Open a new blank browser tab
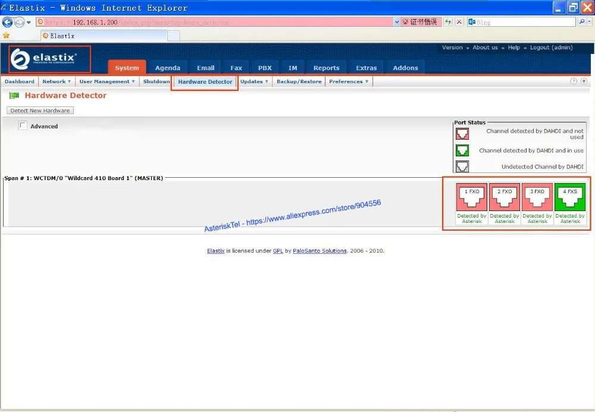Screen dimensions: 595x412 [x=173, y=36]
